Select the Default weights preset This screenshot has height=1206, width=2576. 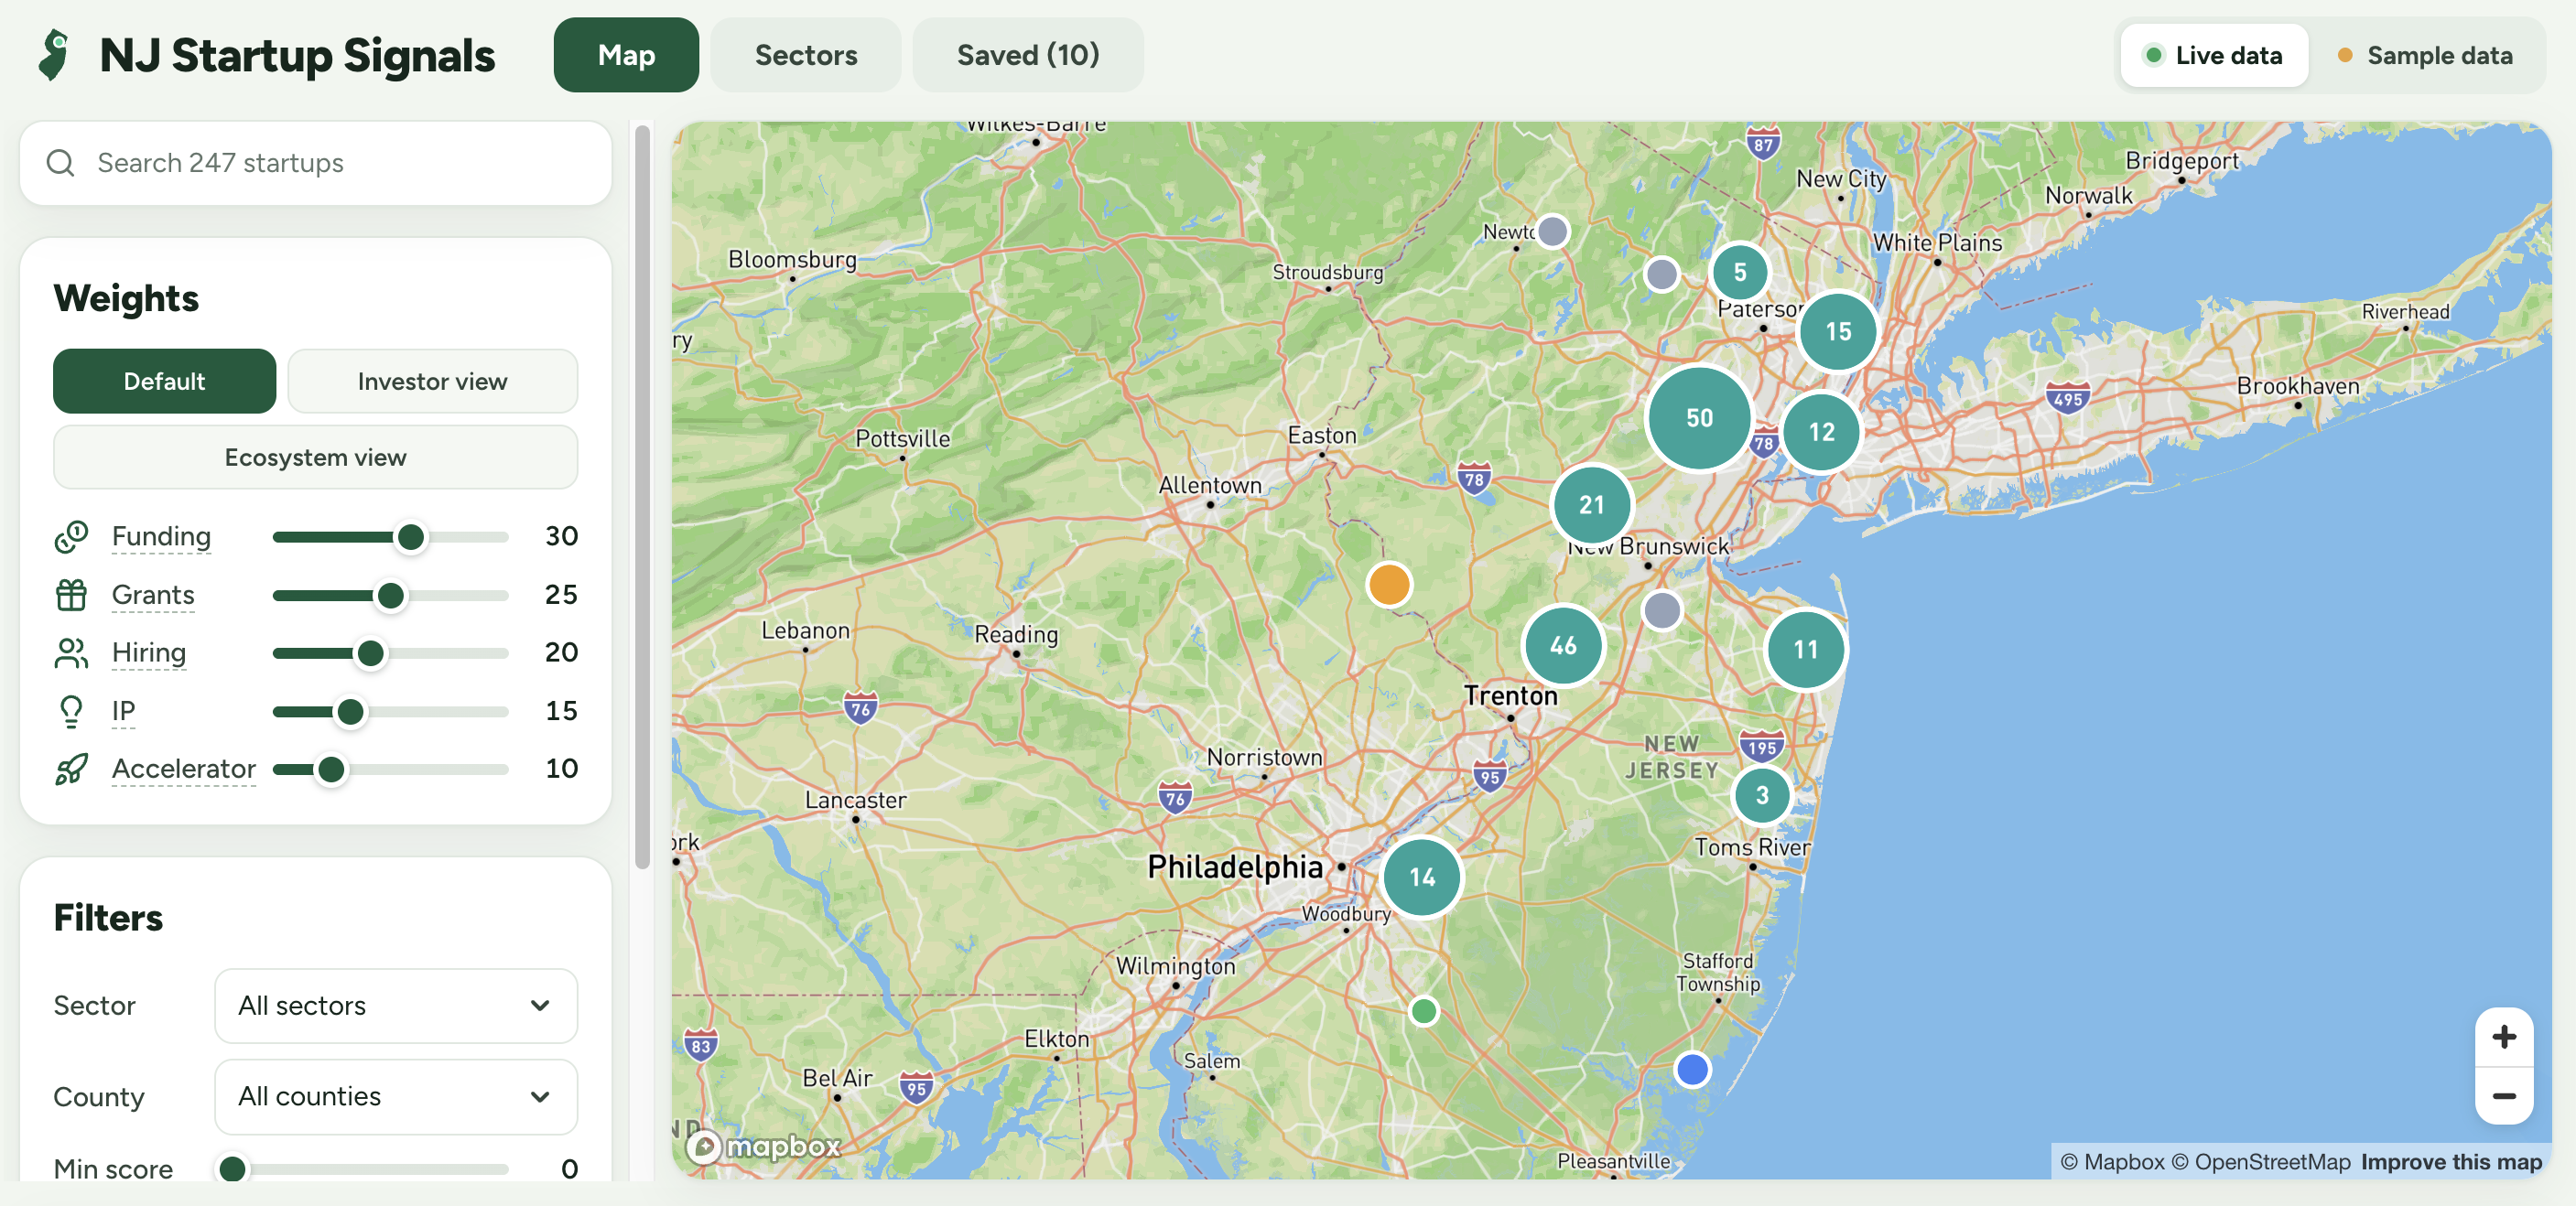point(164,382)
